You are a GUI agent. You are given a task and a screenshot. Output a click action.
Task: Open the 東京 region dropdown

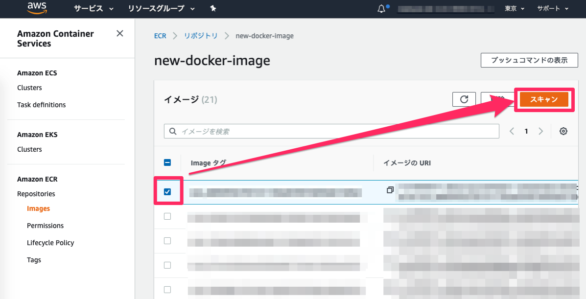(x=515, y=9)
